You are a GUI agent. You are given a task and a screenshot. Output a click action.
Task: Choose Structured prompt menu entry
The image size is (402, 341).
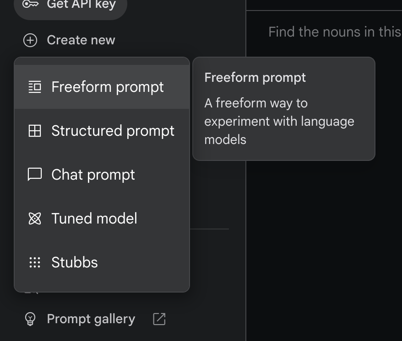click(113, 131)
